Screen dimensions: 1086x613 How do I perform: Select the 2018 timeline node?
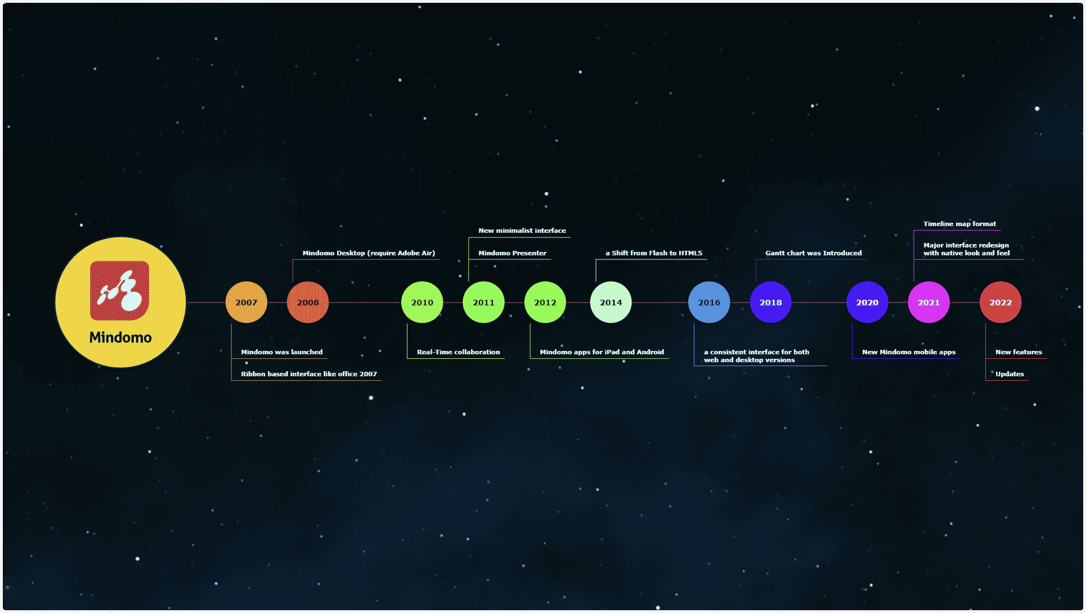pyautogui.click(x=771, y=303)
